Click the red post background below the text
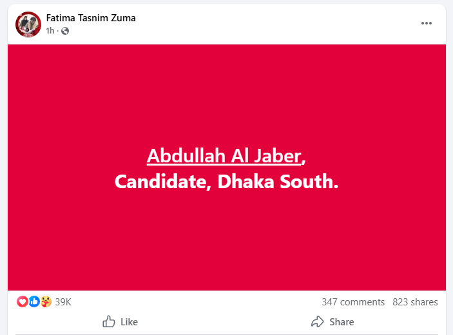 [226, 245]
